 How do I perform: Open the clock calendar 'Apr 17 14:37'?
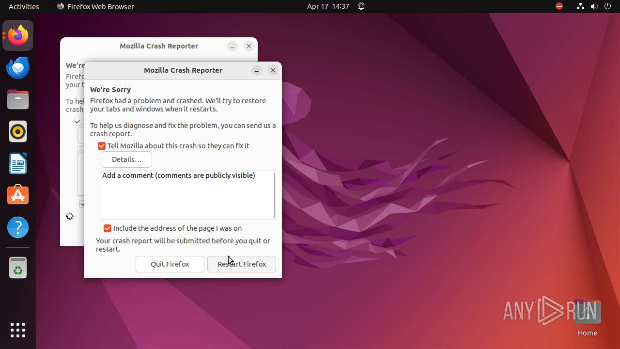pyautogui.click(x=328, y=6)
